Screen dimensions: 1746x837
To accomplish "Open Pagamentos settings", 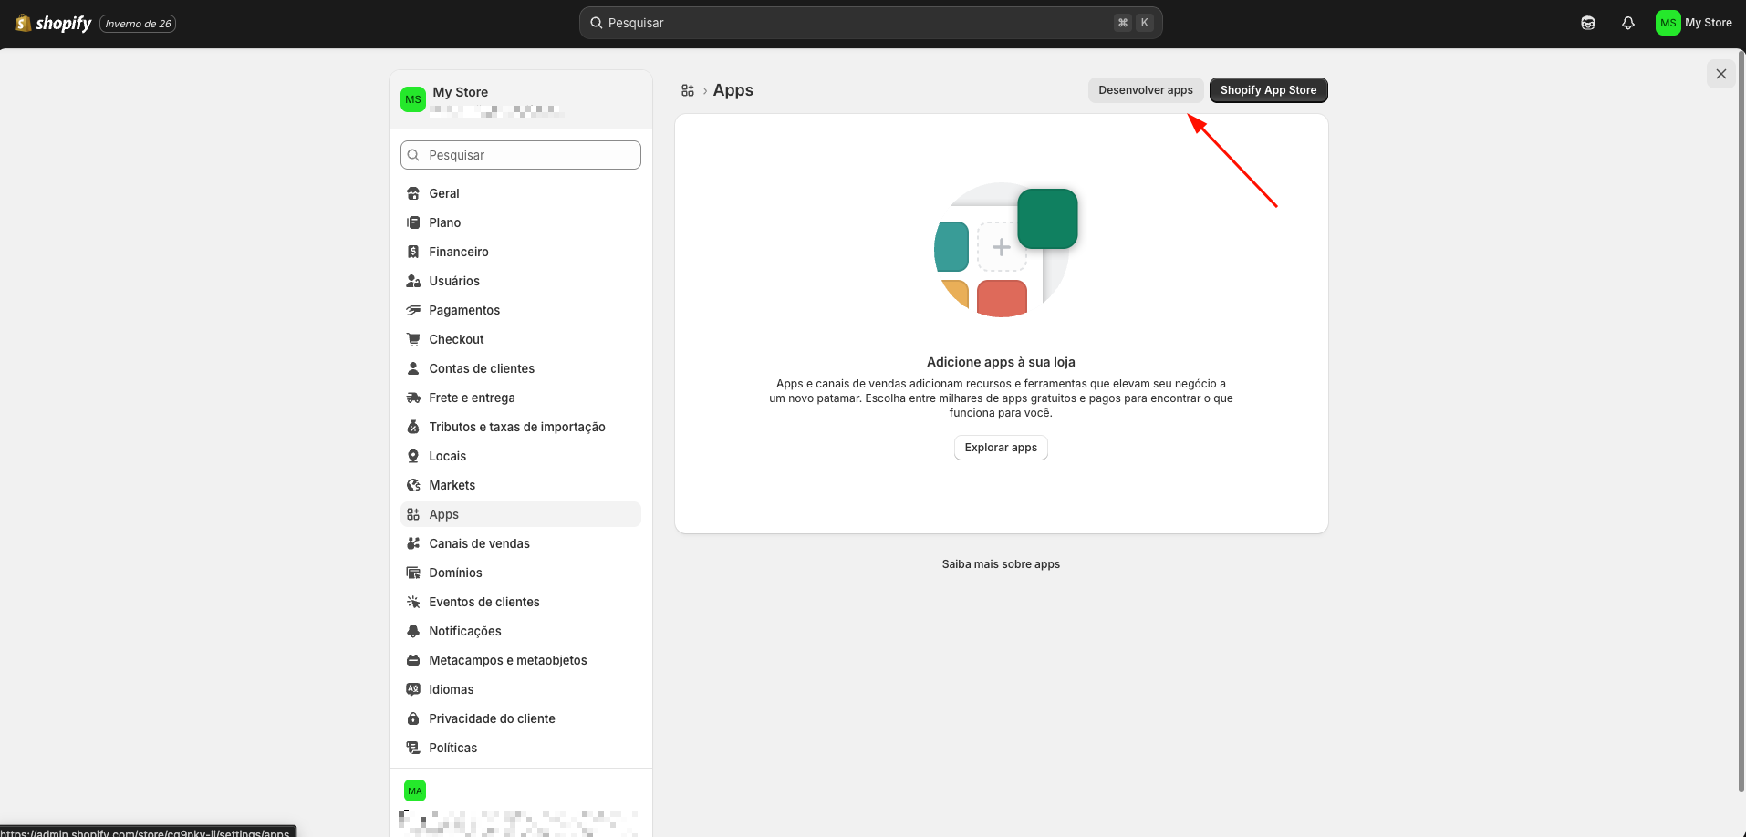I will point(520,310).
